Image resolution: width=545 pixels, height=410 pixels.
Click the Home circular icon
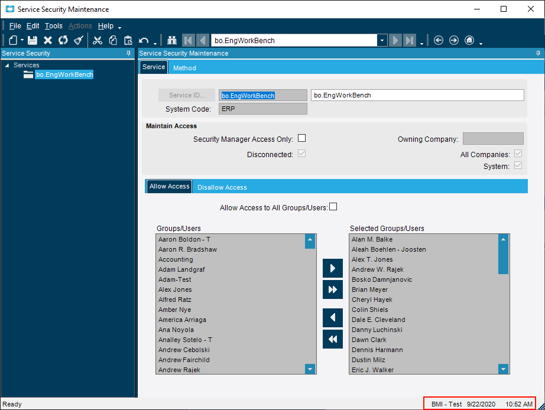469,40
